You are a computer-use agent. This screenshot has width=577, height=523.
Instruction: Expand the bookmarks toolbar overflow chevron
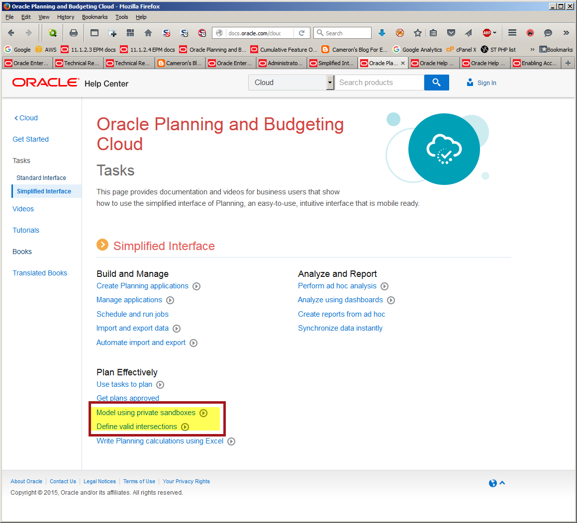click(x=532, y=49)
